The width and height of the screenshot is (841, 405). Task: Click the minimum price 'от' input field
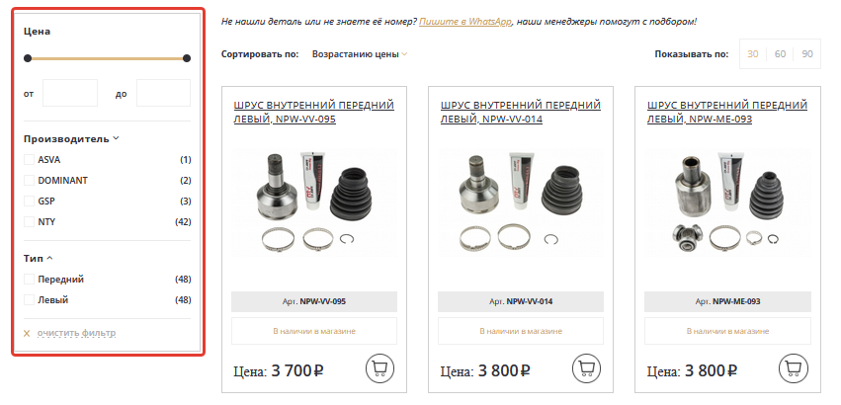coord(70,93)
